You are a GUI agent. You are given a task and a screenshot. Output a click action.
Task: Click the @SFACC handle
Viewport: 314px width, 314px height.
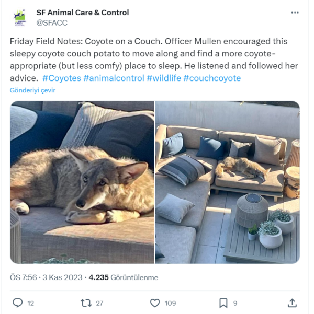click(x=52, y=23)
